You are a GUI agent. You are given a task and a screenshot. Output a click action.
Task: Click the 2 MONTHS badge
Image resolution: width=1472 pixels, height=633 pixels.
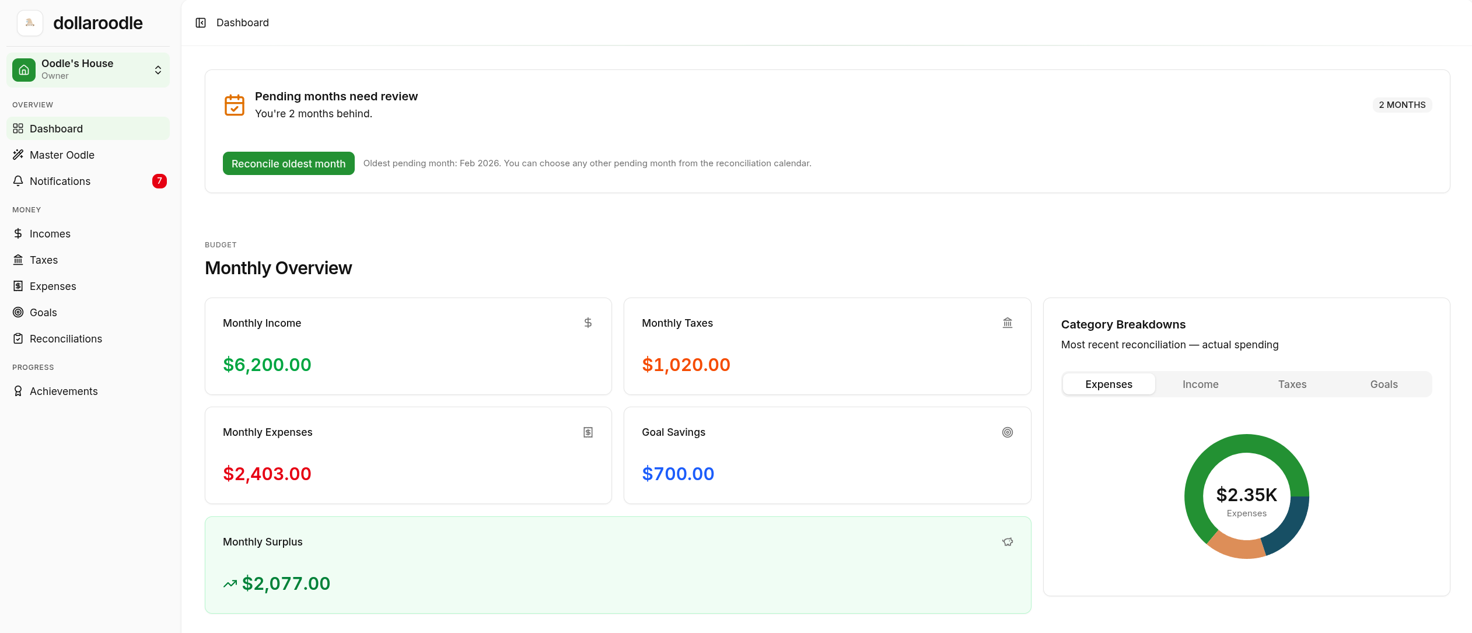click(1401, 105)
